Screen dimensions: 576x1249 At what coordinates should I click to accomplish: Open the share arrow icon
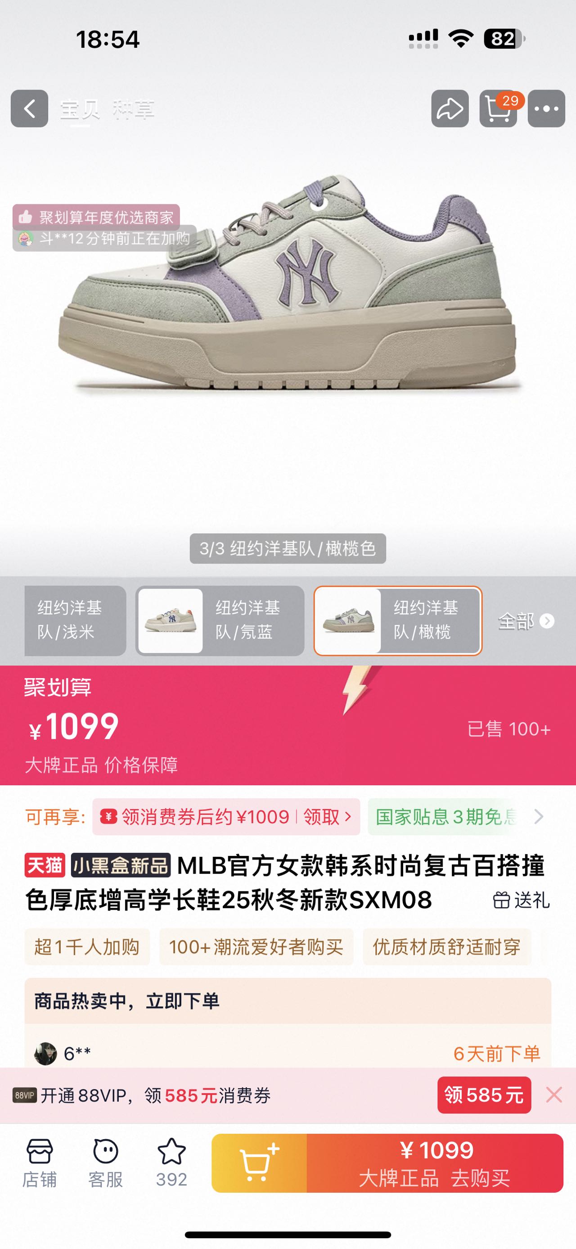450,109
